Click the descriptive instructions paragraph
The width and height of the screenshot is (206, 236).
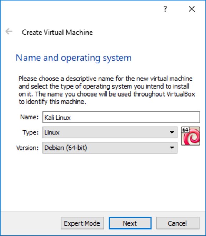pyautogui.click(x=107, y=90)
